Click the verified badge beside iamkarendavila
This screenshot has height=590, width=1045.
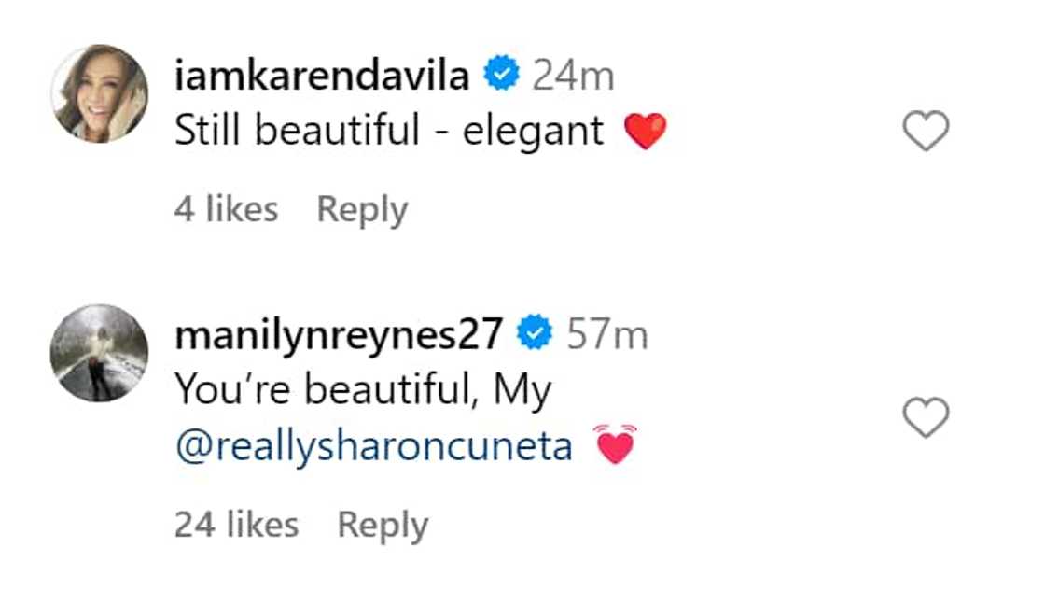[x=501, y=76]
